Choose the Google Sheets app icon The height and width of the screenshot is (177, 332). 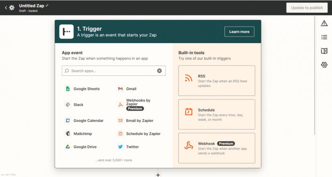68,89
